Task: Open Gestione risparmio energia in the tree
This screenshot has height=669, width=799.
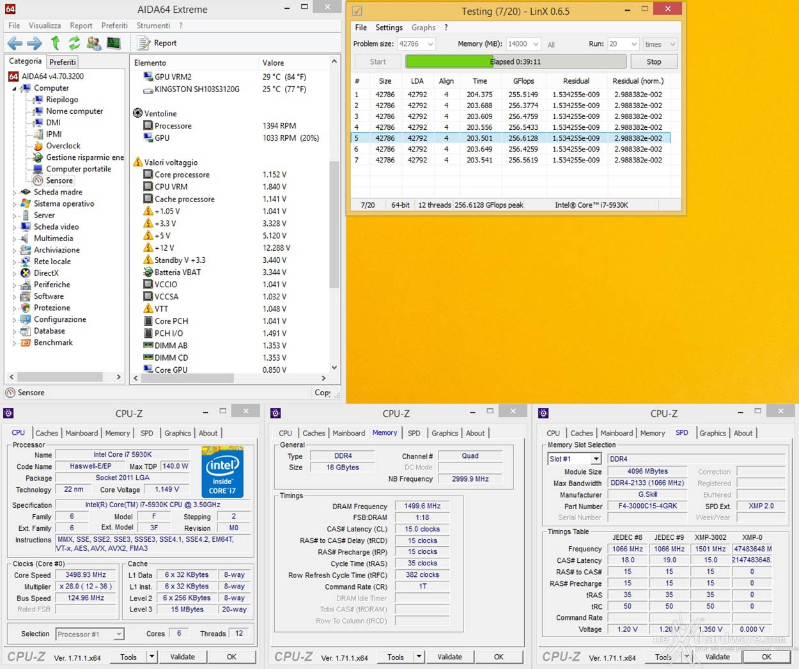Action: click(85, 157)
